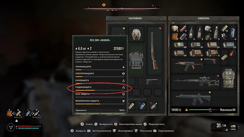Screen dimensions: 244x137
Task: Select the AK rifle in inventory
Action: (x=187, y=65)
